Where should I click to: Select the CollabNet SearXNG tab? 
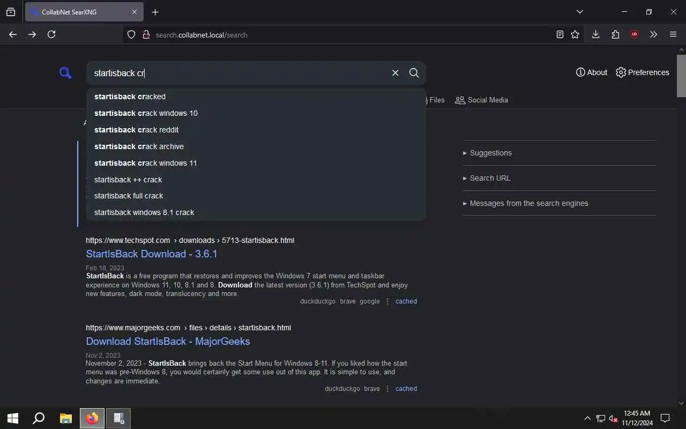coord(84,12)
